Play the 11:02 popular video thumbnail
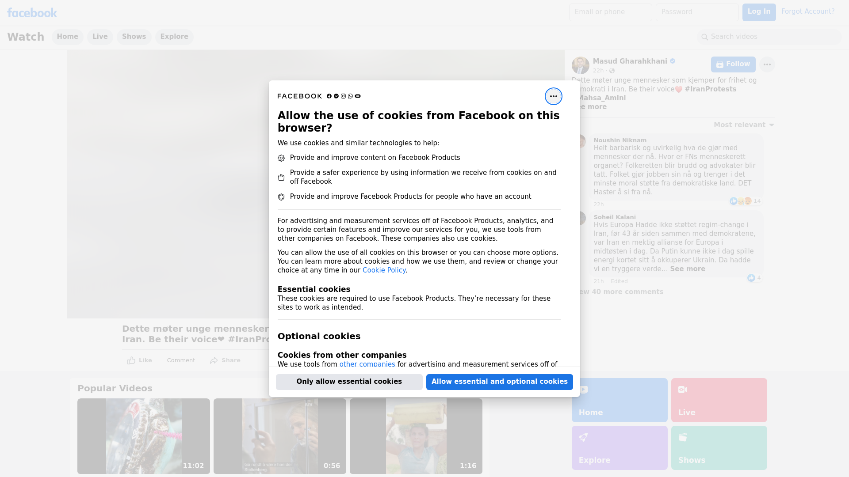Screen dimensions: 849x477 click(143, 436)
